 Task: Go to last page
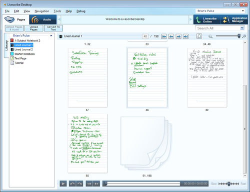pyautogui.click(x=185, y=36)
